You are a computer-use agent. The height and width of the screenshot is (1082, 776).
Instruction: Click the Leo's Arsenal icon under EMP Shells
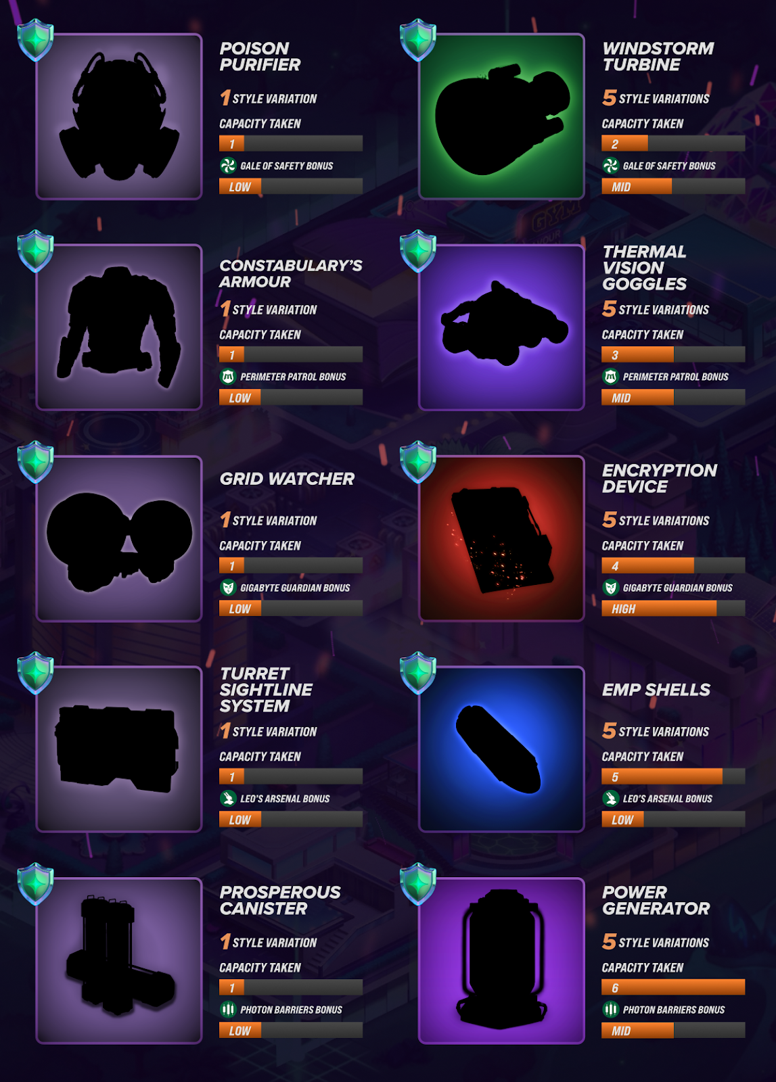(x=610, y=799)
